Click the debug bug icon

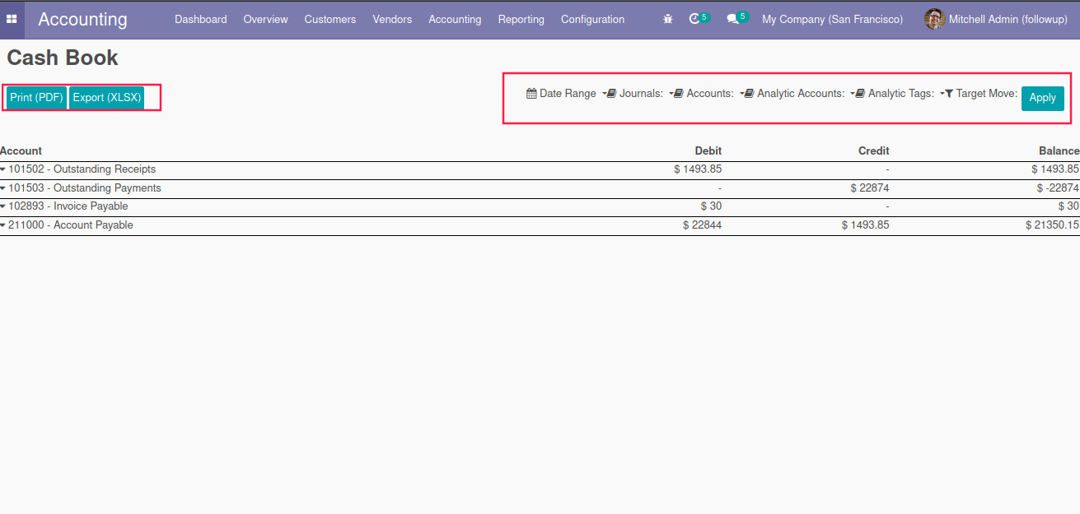pos(668,19)
